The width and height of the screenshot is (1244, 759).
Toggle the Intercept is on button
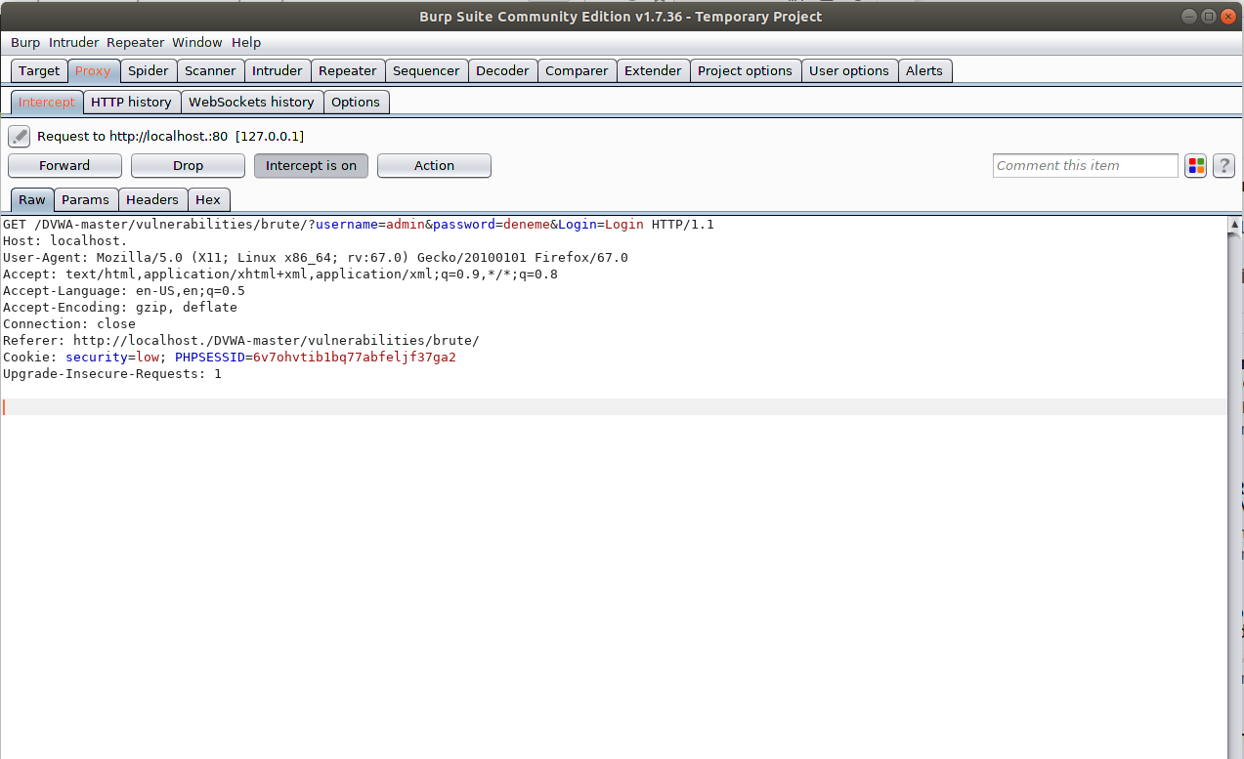(x=311, y=166)
